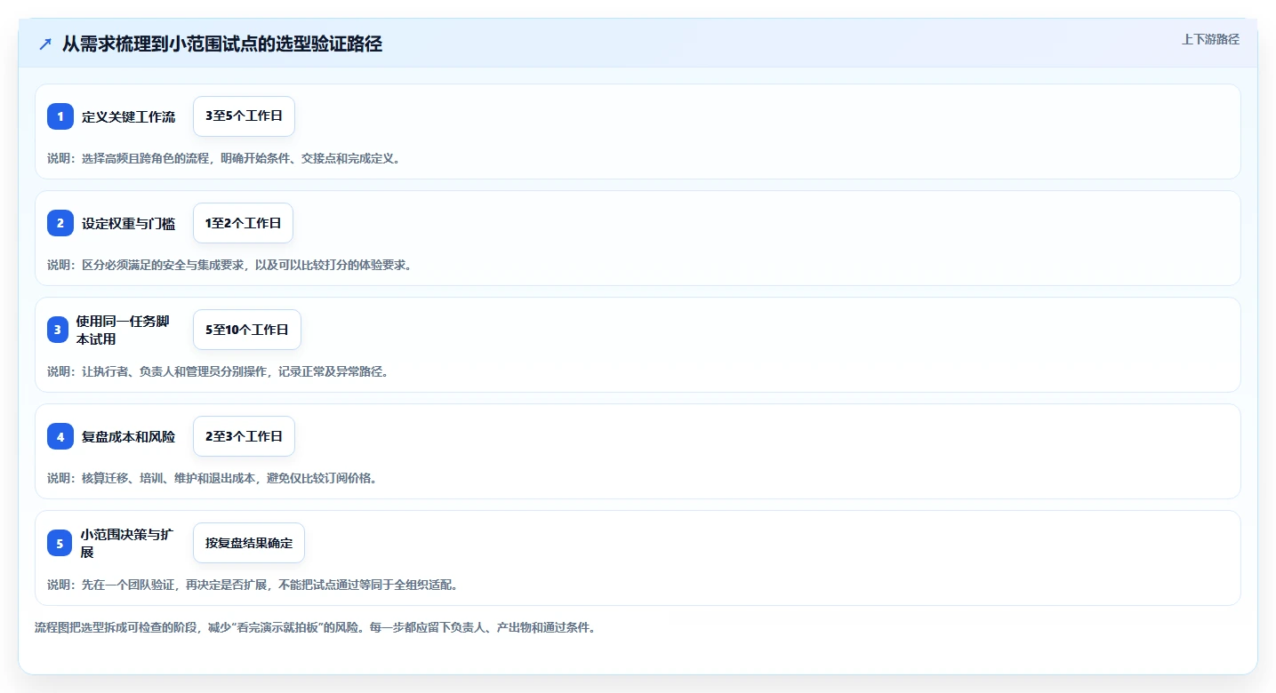Click the title 从需求梳理到小范围试点的选型验证路径
Viewport: 1276px width, 693px height.
click(x=222, y=44)
